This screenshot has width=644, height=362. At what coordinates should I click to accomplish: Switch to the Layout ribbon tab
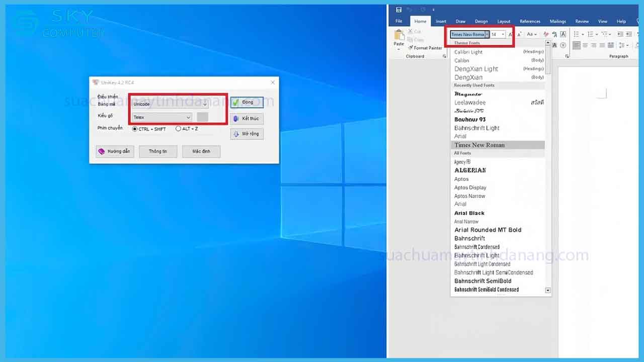click(x=504, y=21)
